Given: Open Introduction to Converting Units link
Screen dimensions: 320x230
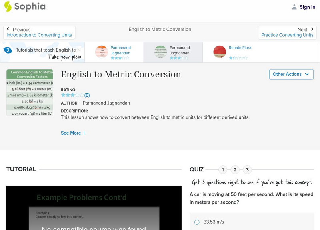Looking at the screenshot, I should pos(39,35).
